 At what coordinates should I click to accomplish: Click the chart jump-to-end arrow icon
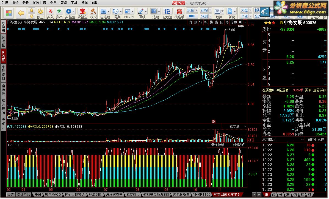tap(240, 22)
